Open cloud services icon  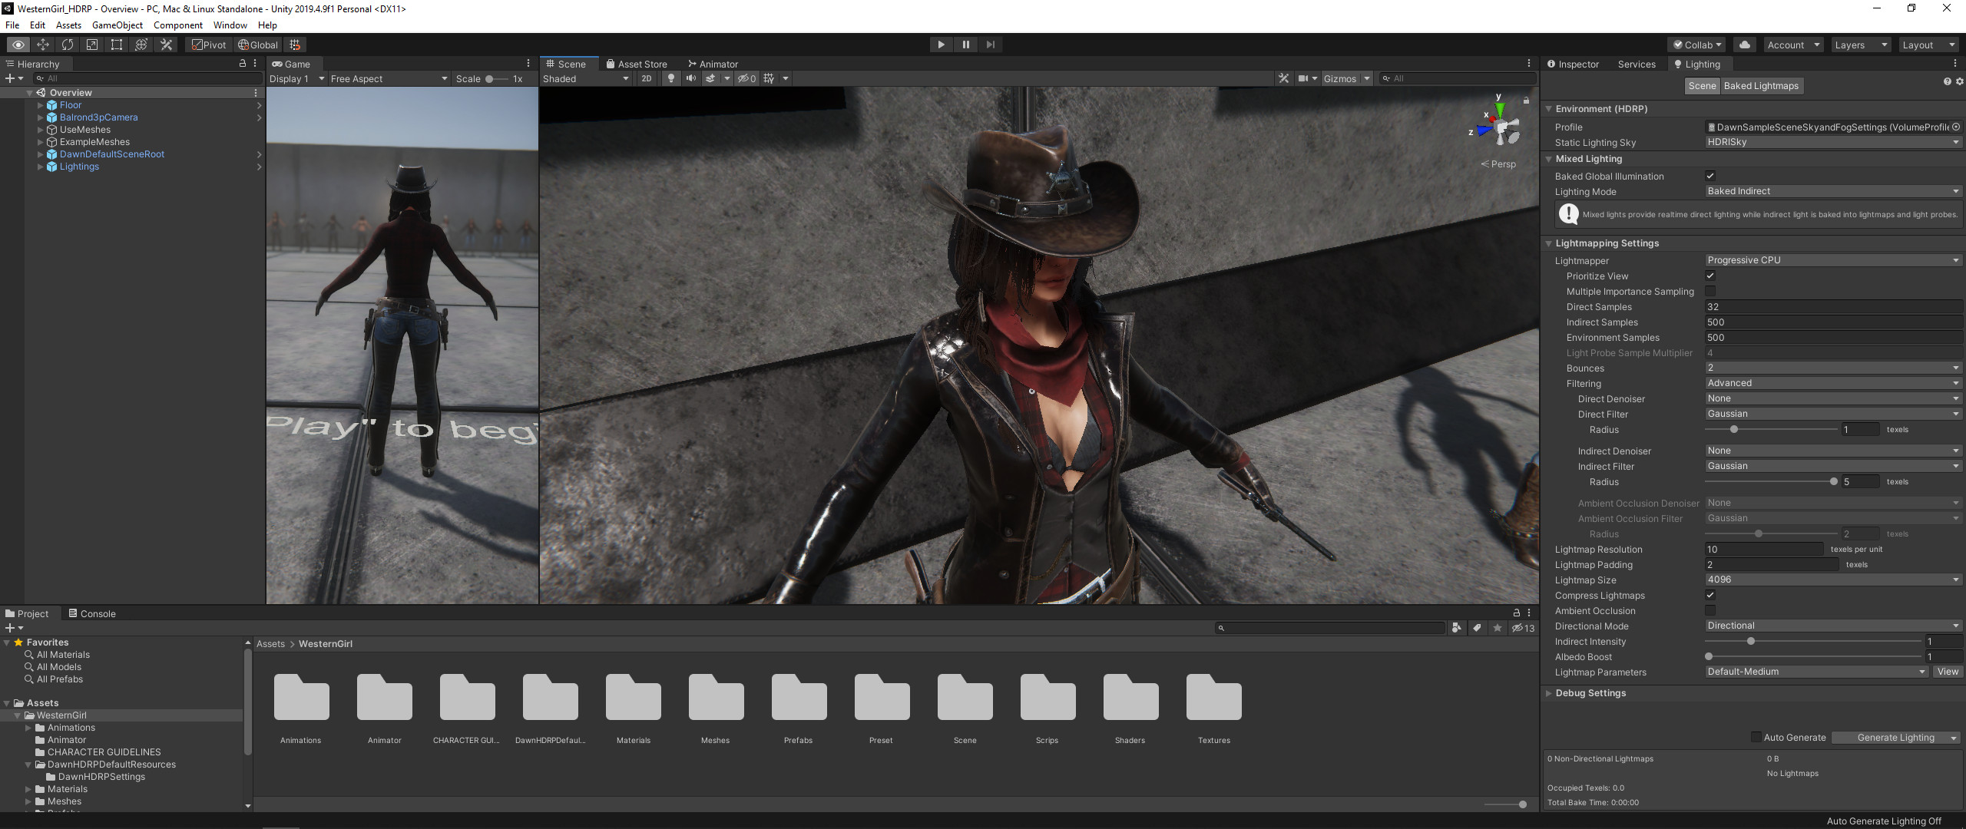(x=1745, y=45)
